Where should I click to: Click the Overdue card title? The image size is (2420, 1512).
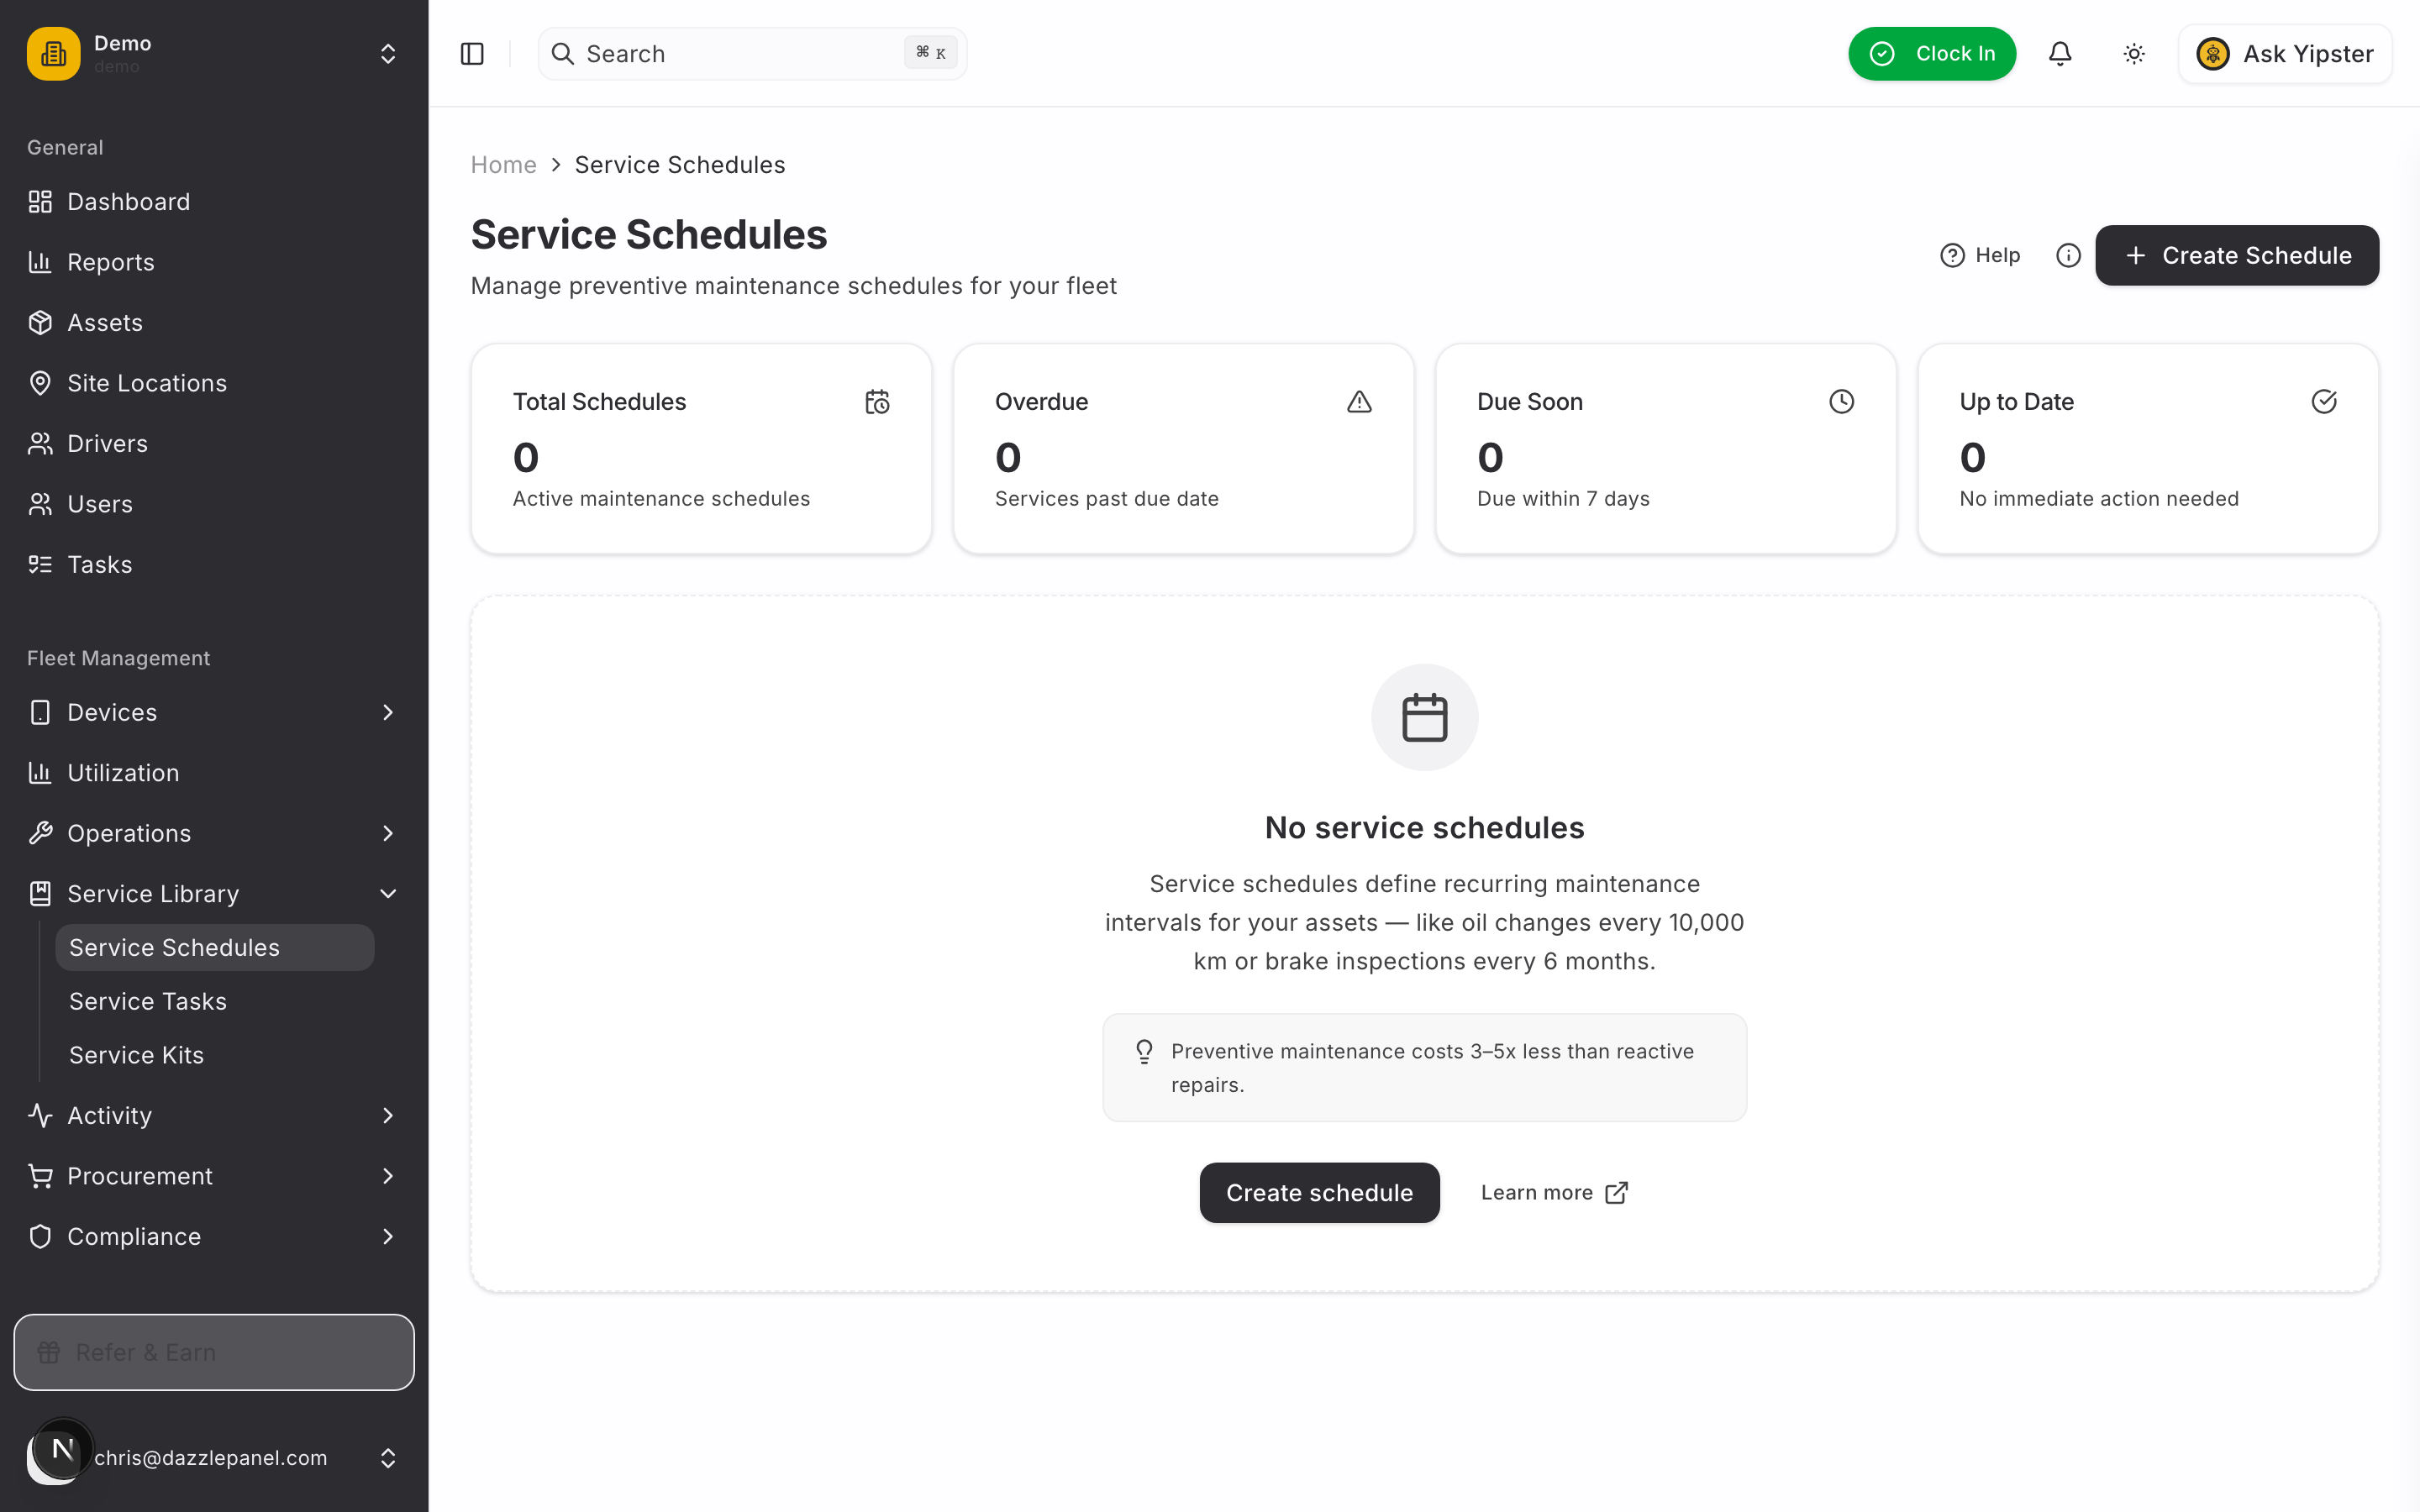pos(1041,402)
